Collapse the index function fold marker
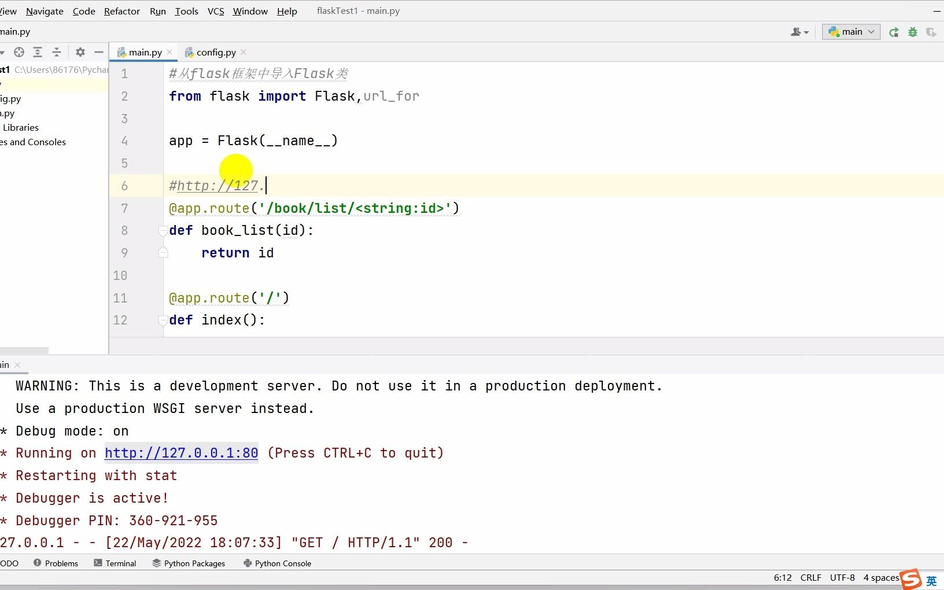Viewport: 944px width, 590px height. tap(163, 320)
